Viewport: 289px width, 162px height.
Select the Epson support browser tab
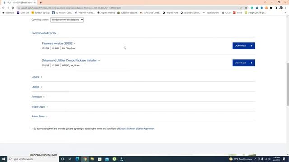pos(19,3)
